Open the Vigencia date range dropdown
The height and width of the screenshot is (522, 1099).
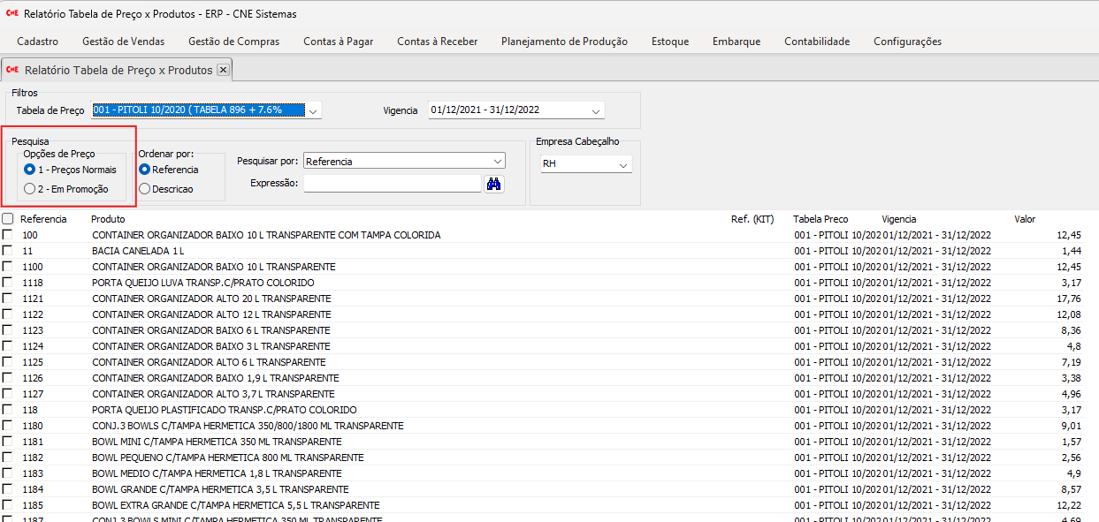coord(596,110)
